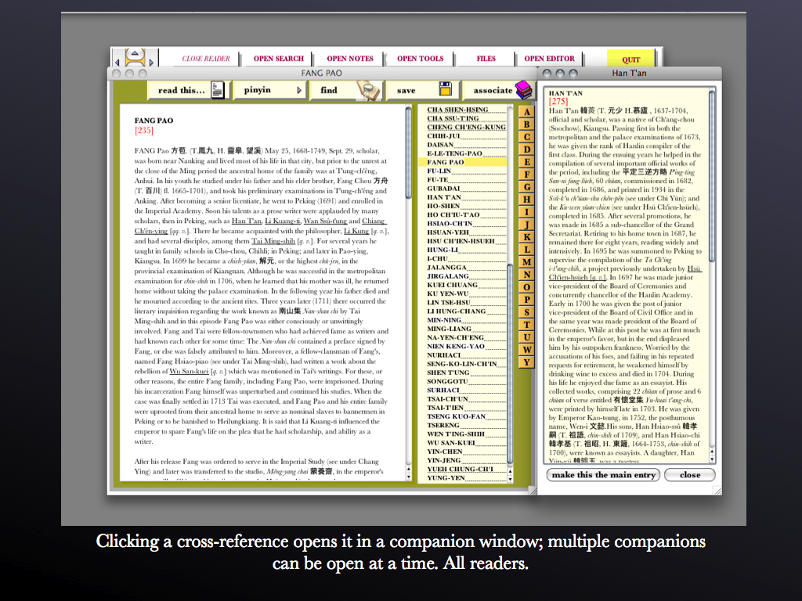The image size is (802, 601).
Task: Follow the Li Kuang-ti cross-reference link
Action: 282,221
